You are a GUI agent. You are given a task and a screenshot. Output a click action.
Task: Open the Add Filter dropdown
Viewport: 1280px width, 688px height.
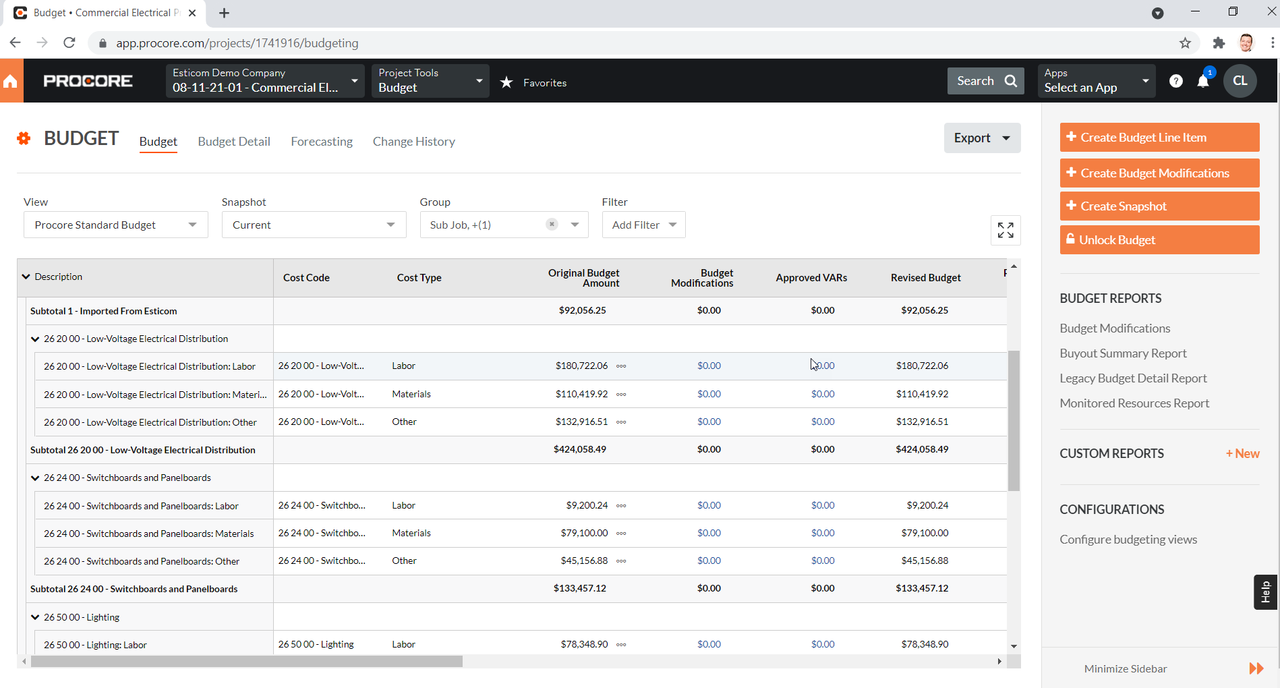pos(644,225)
